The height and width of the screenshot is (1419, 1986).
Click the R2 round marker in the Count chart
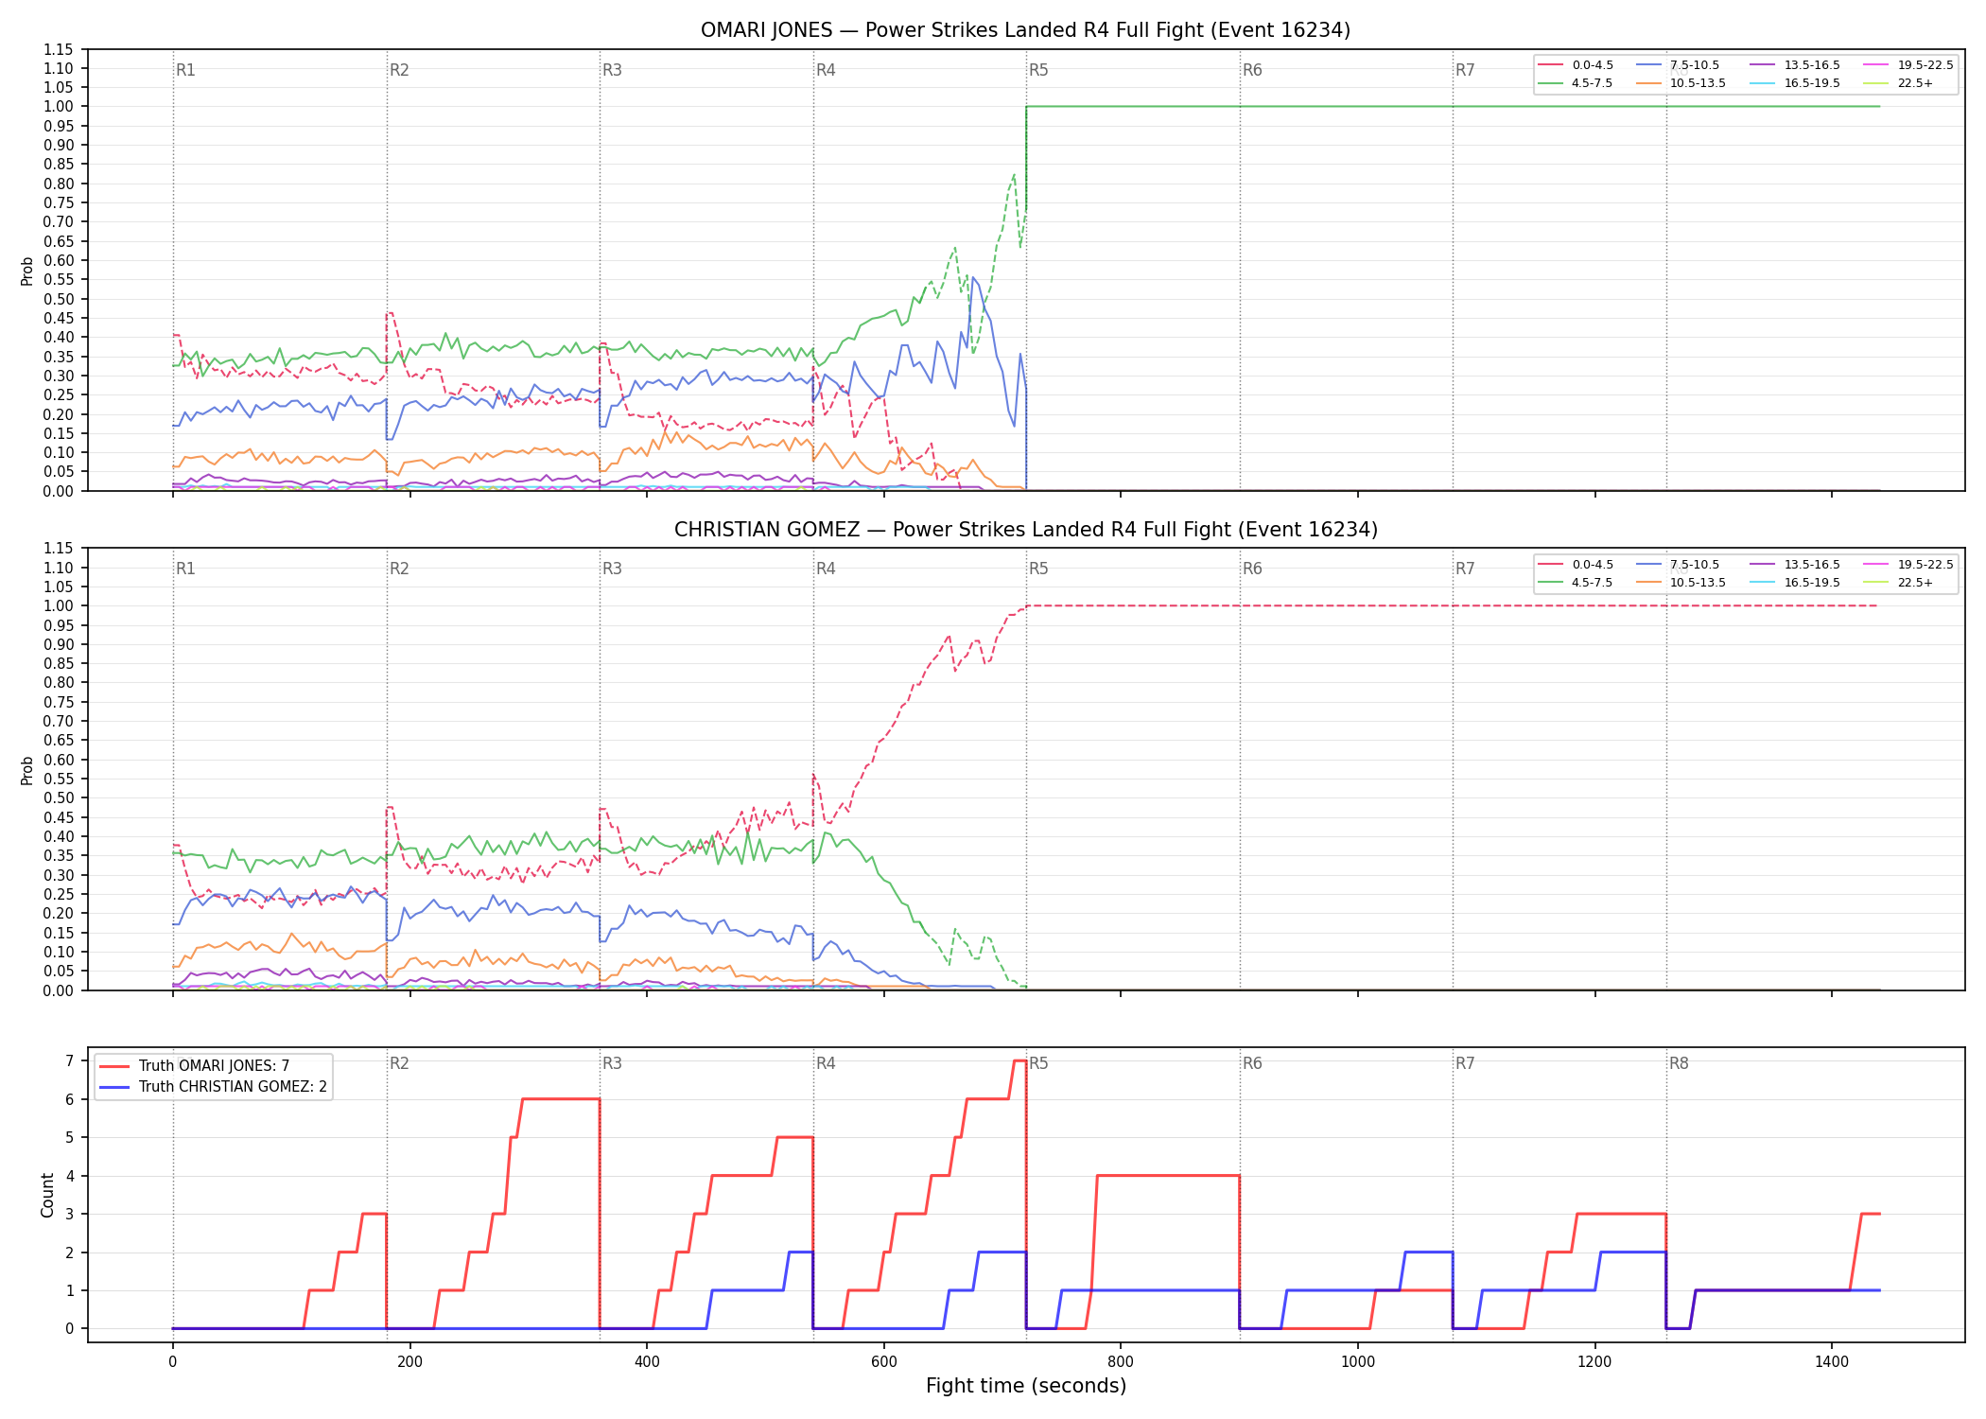[x=399, y=1063]
